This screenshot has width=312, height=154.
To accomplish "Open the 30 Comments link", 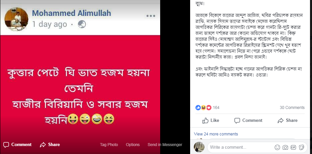I will [x=292, y=108].
